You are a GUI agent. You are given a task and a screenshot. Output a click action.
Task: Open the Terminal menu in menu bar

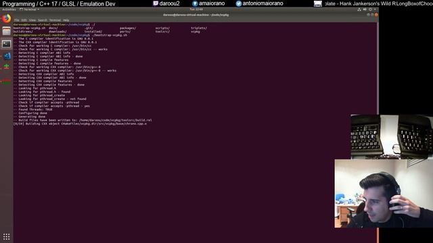[55, 20]
